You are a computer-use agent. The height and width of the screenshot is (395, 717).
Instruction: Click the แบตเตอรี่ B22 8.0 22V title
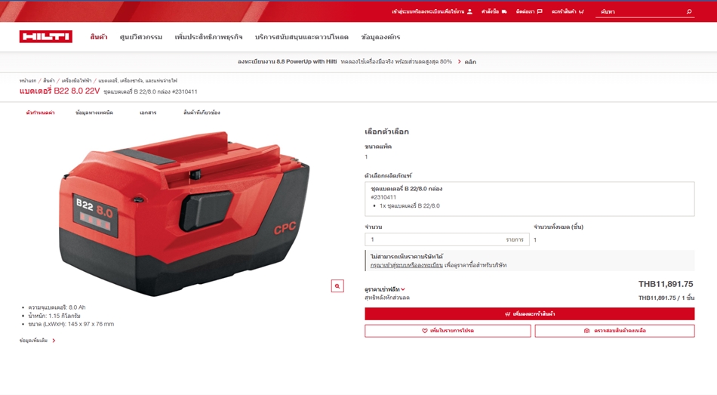coord(60,91)
